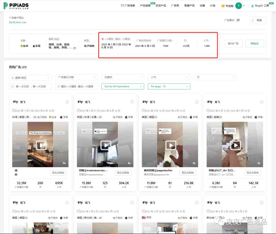Open the Per page 12 dropdown
Viewport: 276px width, 234px height.
(169, 86)
